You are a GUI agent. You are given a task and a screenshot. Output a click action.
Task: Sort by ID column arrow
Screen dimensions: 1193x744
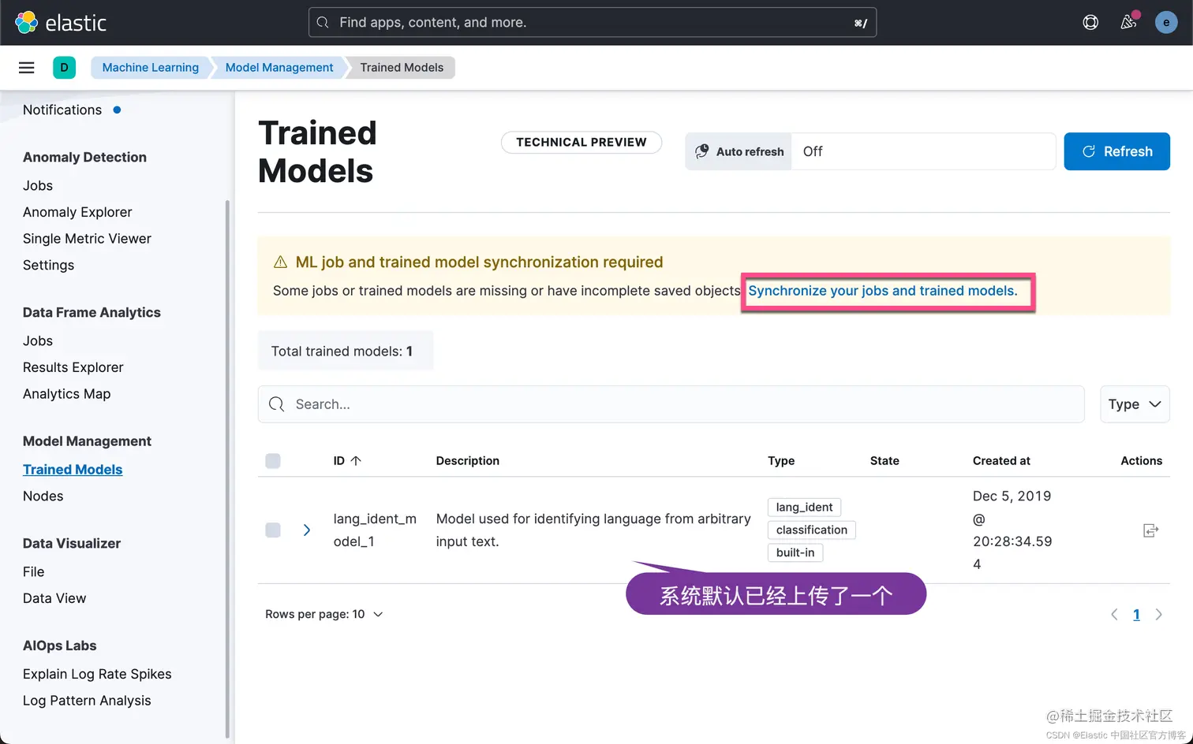coord(356,461)
